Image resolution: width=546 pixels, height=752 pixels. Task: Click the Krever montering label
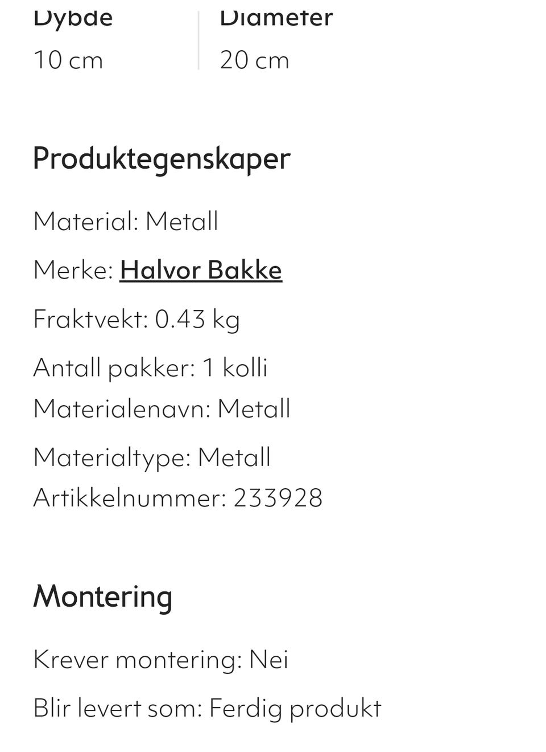tap(137, 660)
